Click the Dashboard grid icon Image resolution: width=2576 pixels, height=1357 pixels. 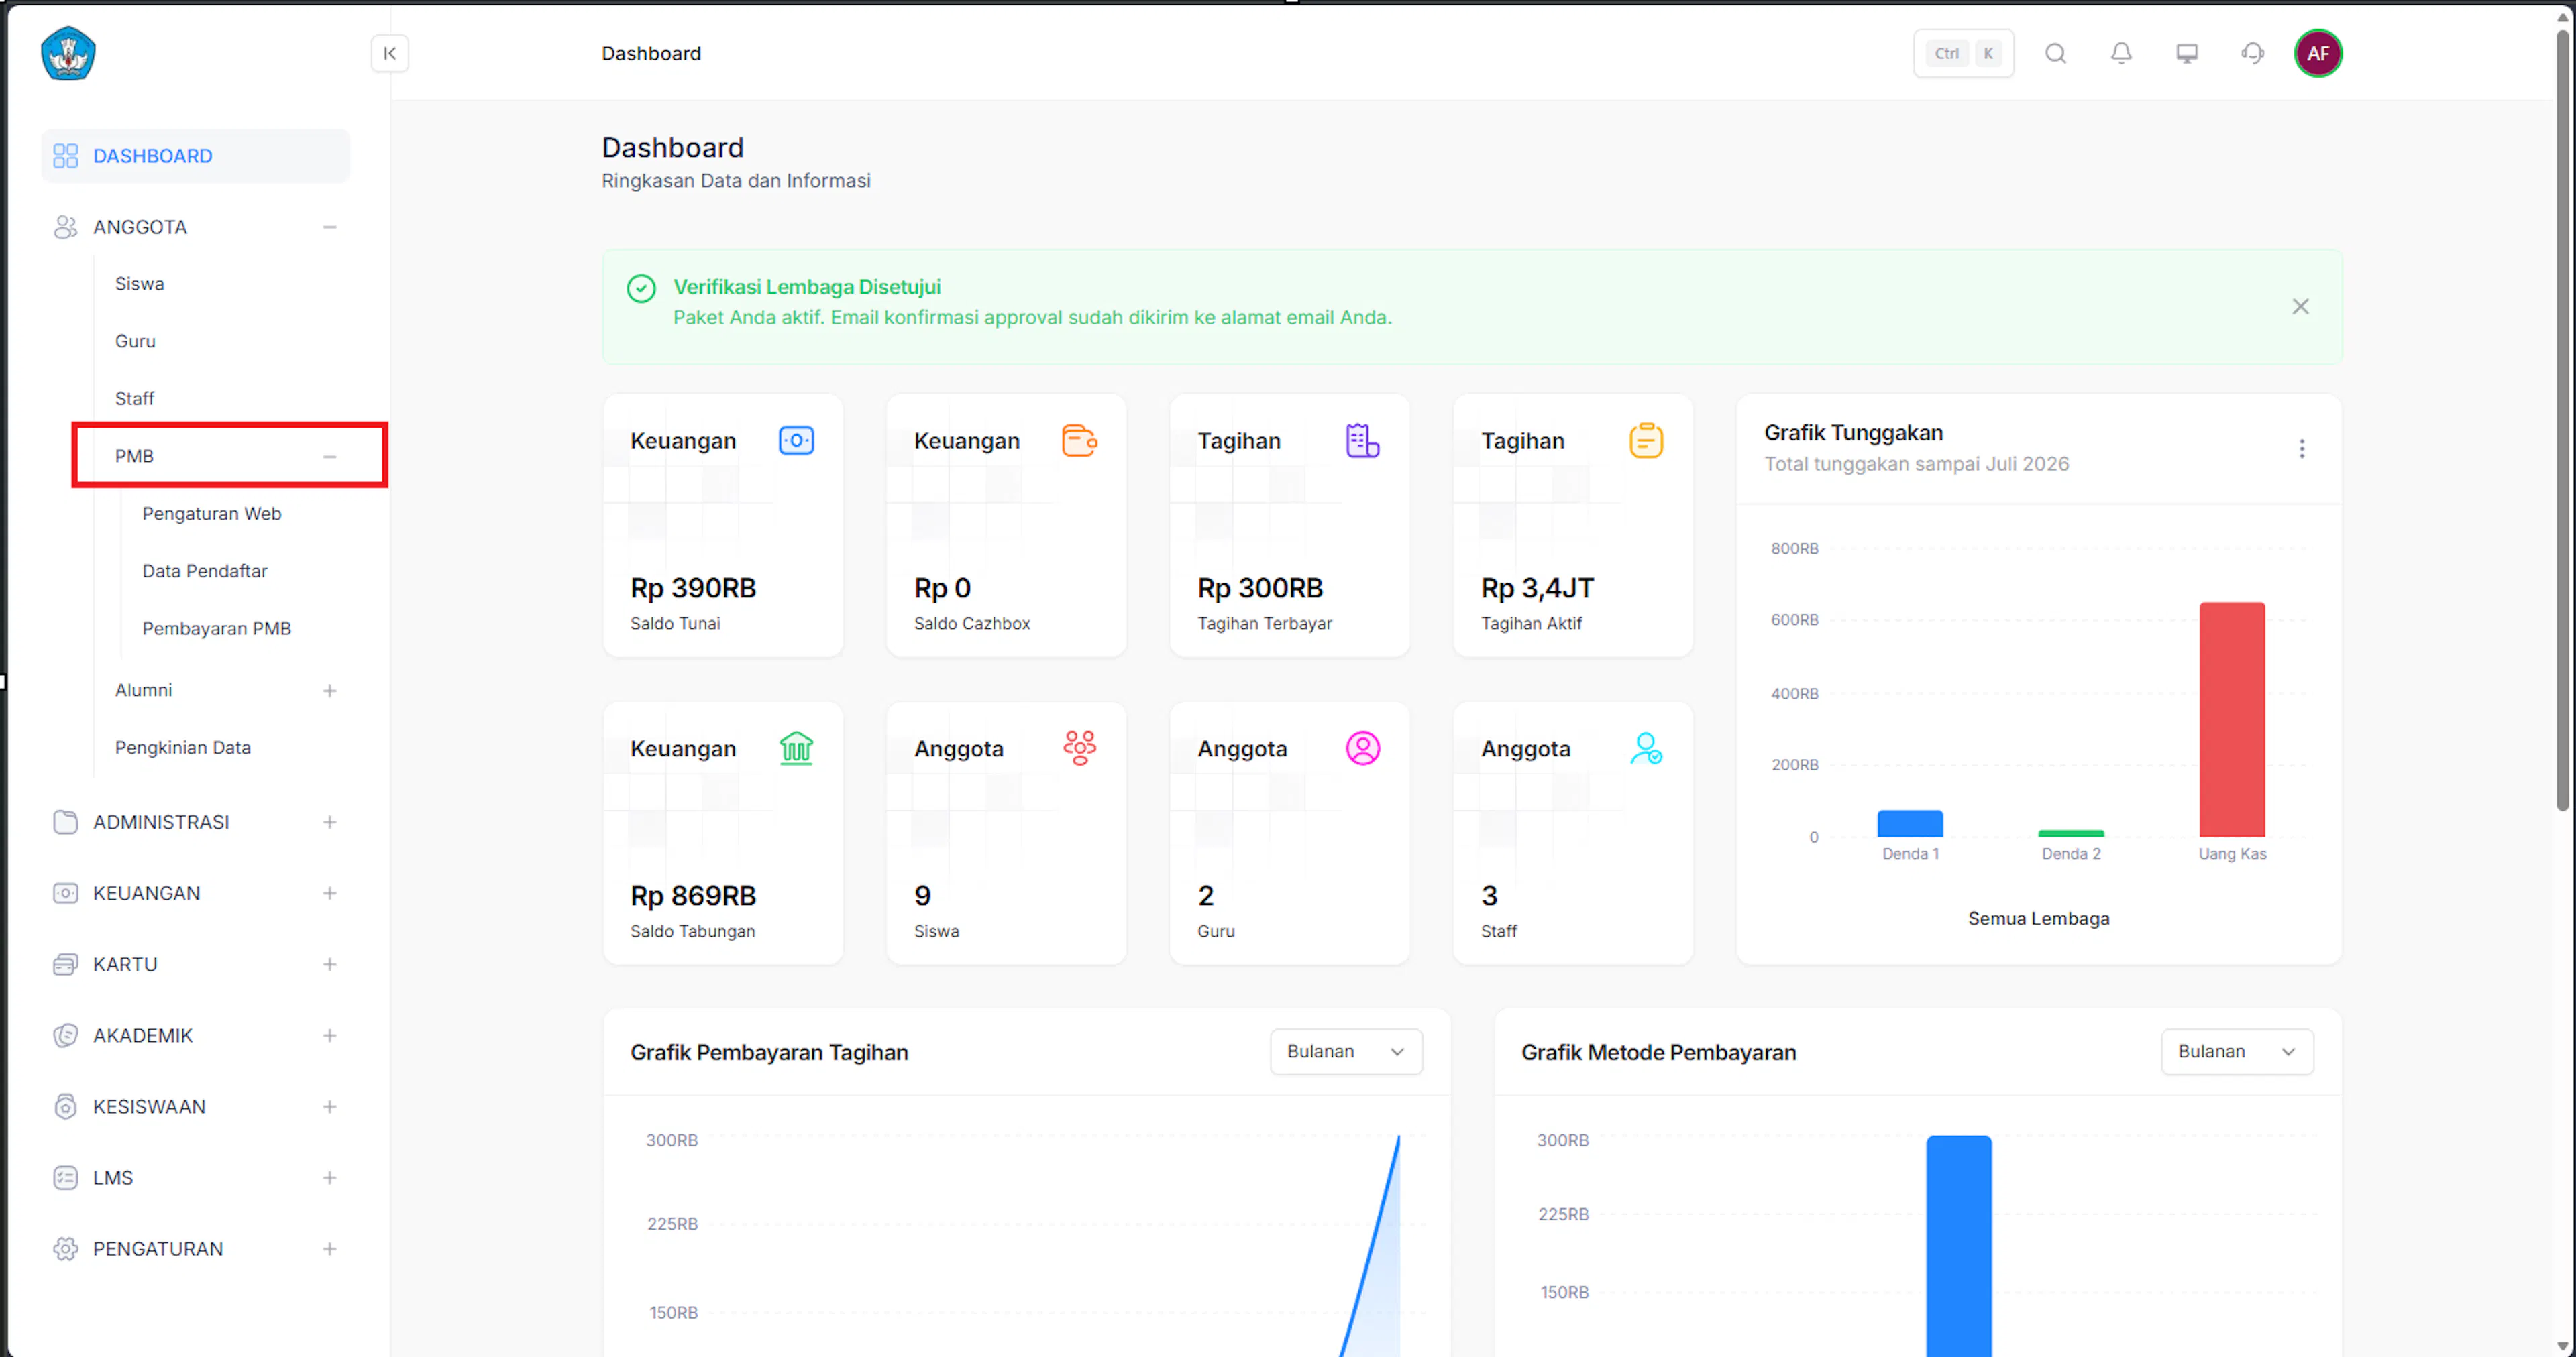tap(65, 156)
